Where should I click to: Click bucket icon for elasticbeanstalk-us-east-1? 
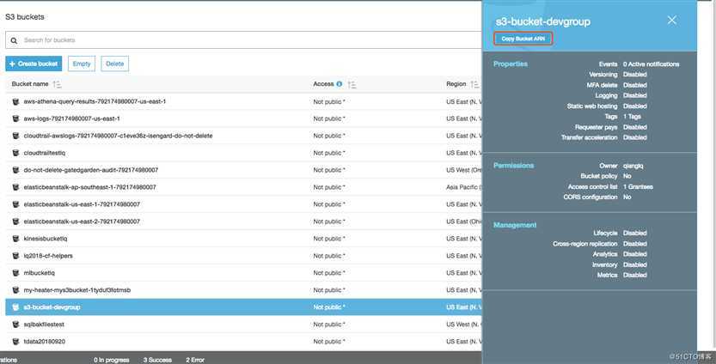(16, 204)
